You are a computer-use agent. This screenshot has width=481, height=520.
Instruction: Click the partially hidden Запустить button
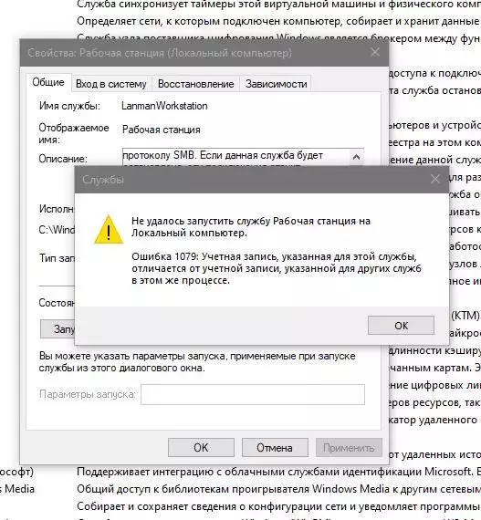click(x=58, y=328)
